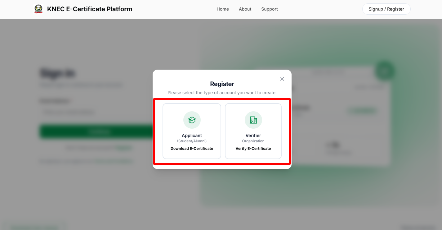Close the Register dialog
This screenshot has width=442, height=230.
click(x=282, y=79)
